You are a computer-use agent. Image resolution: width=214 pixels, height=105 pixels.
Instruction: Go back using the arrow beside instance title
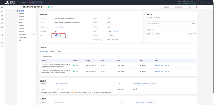coord(21,7)
